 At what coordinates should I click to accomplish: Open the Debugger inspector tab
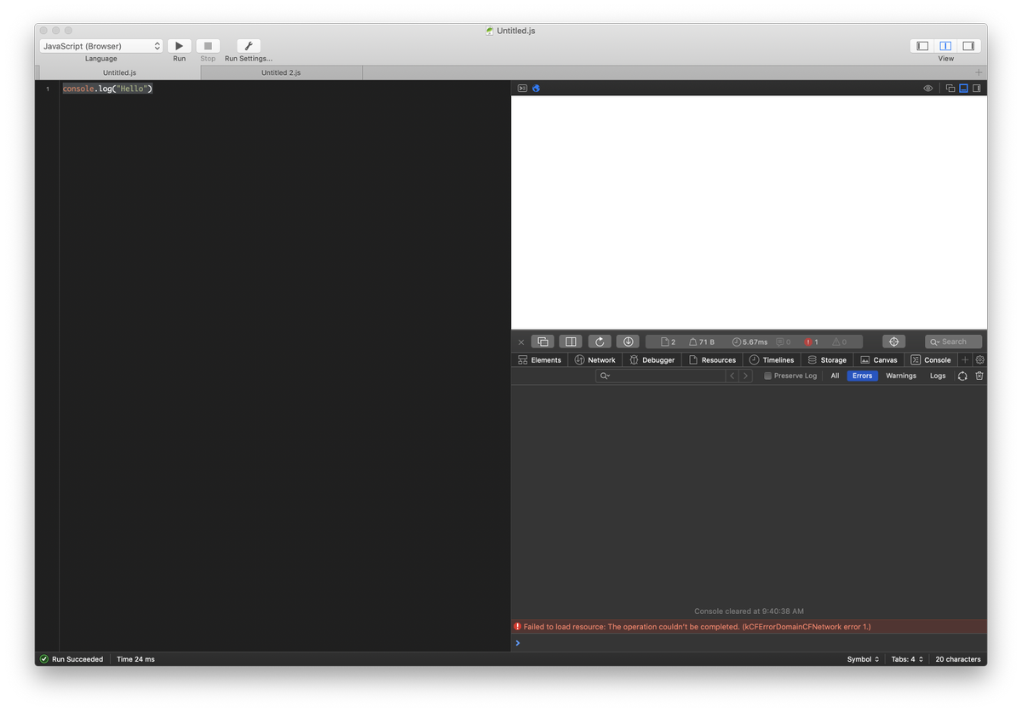tap(652, 359)
